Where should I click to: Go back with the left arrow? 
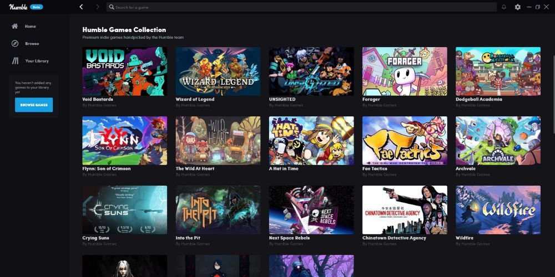pyautogui.click(x=81, y=7)
